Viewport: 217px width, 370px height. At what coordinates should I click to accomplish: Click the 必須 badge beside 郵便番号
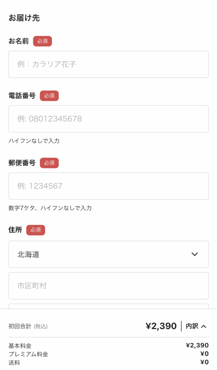[x=49, y=163]
